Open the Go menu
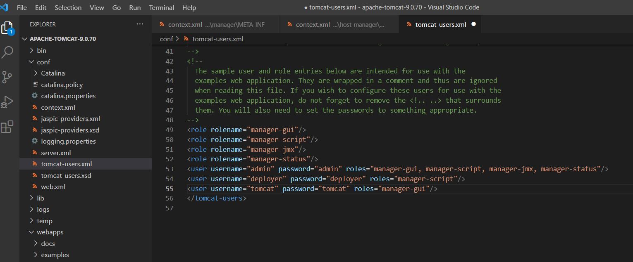Image resolution: width=633 pixels, height=262 pixels. (x=117, y=7)
